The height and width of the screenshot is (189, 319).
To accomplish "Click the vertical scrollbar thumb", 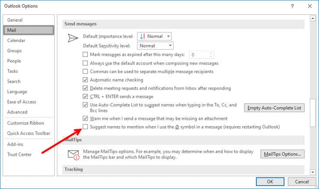I will coord(313,113).
